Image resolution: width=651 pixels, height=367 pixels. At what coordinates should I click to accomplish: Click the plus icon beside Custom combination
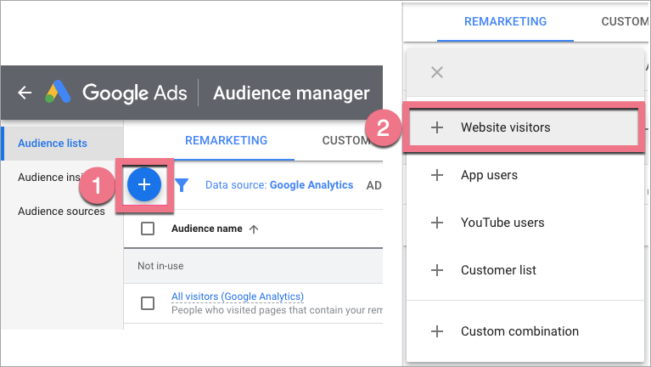tap(437, 331)
